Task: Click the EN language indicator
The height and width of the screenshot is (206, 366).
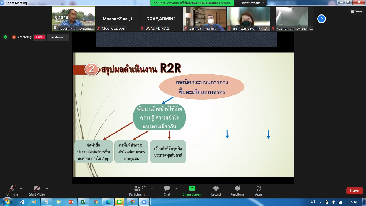Action: (313, 201)
